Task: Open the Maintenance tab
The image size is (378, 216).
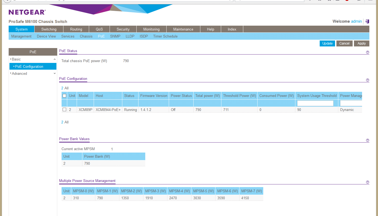Action: pyautogui.click(x=183, y=29)
